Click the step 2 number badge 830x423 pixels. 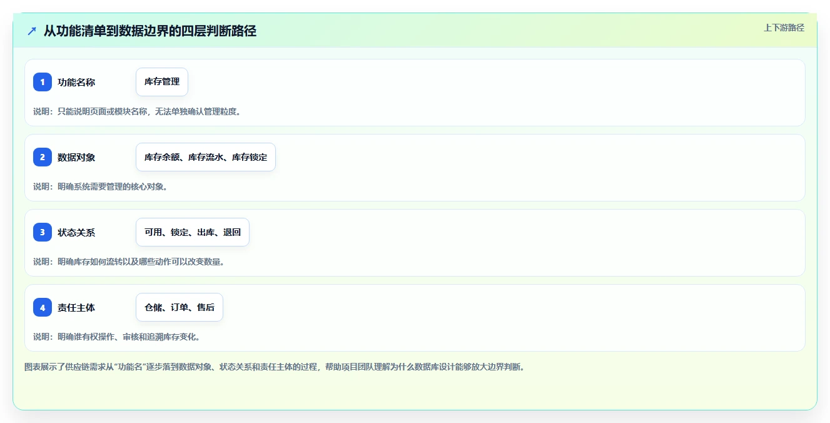pyautogui.click(x=43, y=157)
